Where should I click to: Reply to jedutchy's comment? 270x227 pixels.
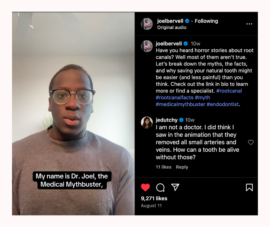[x=182, y=167]
